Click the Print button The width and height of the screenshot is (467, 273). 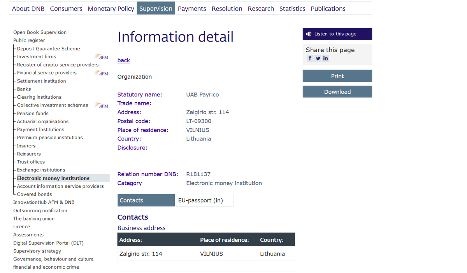tap(337, 76)
